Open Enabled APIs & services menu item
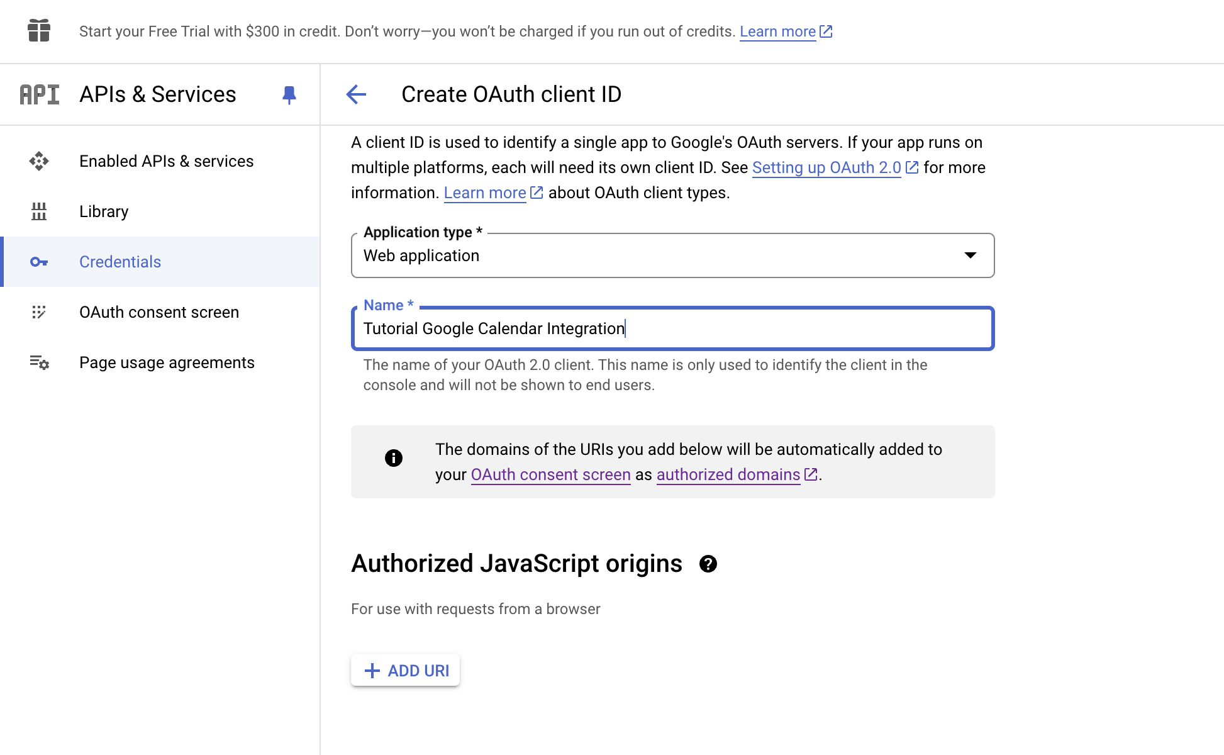Screen dimensions: 1224x755 pos(166,161)
